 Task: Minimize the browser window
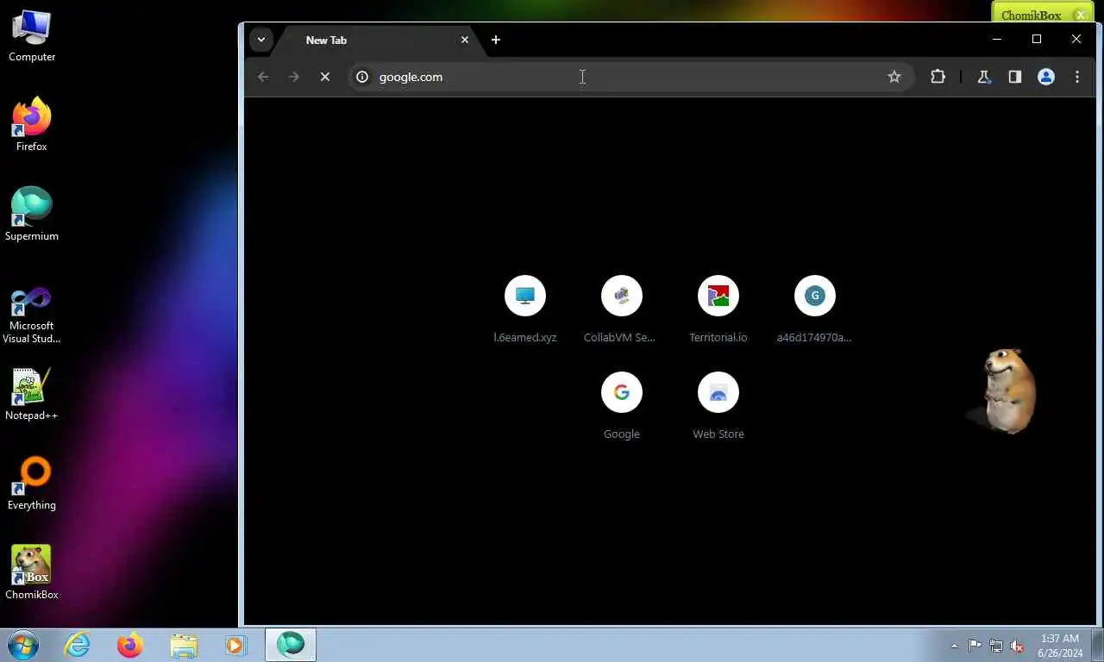997,39
